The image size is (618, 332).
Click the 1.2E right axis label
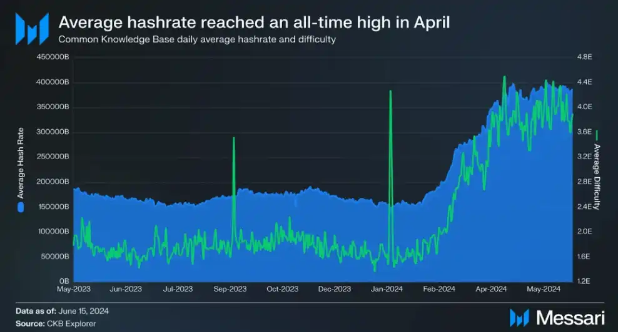pos(584,281)
